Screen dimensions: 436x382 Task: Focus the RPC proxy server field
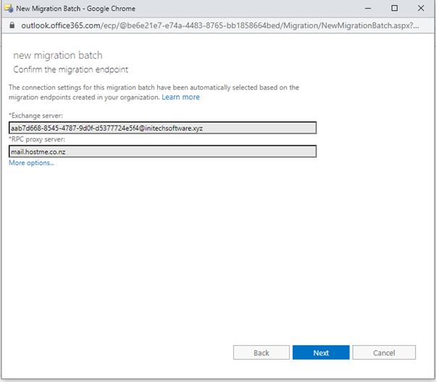click(162, 151)
